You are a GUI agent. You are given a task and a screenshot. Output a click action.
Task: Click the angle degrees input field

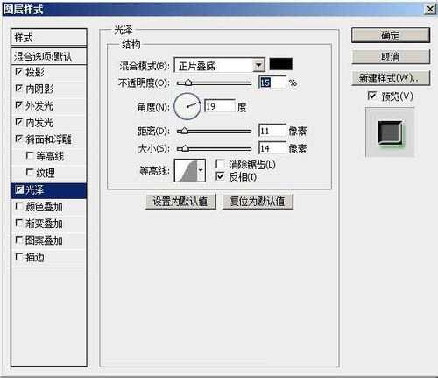(220, 106)
